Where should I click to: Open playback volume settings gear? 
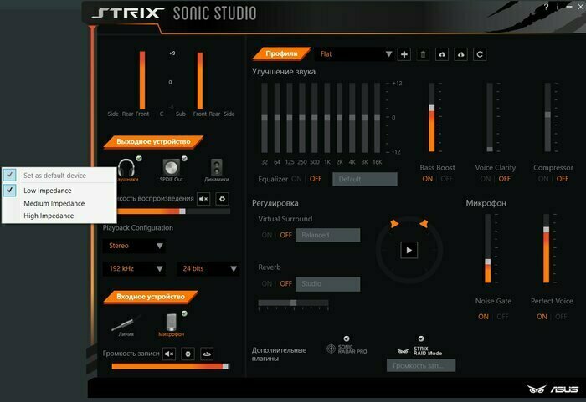pos(223,199)
